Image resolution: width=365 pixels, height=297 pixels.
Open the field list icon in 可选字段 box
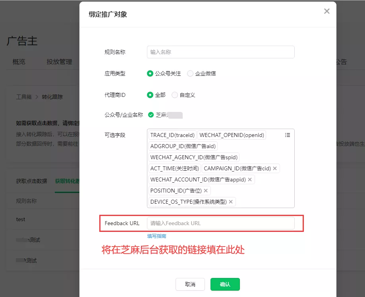click(288, 135)
